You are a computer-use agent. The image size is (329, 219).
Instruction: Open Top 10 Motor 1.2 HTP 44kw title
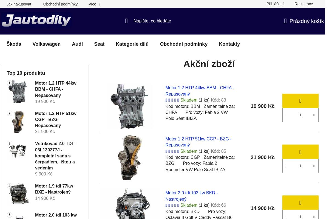tap(56, 89)
